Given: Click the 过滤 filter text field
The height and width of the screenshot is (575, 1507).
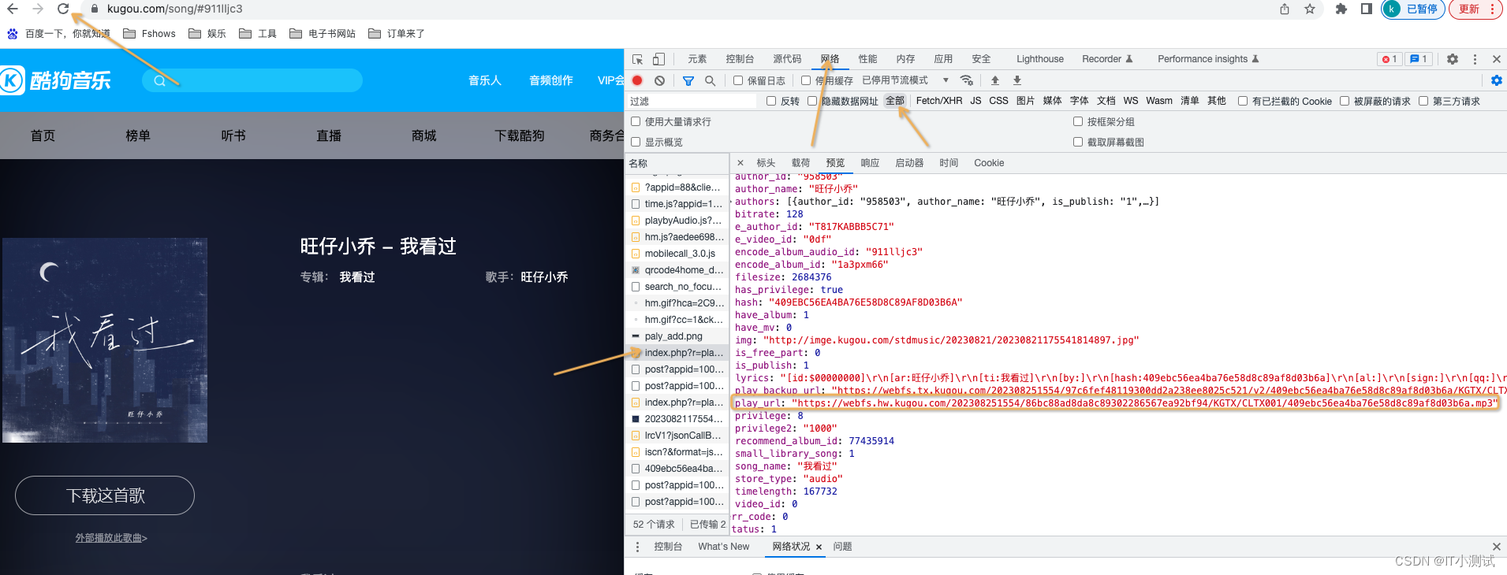Looking at the screenshot, I should tap(692, 101).
